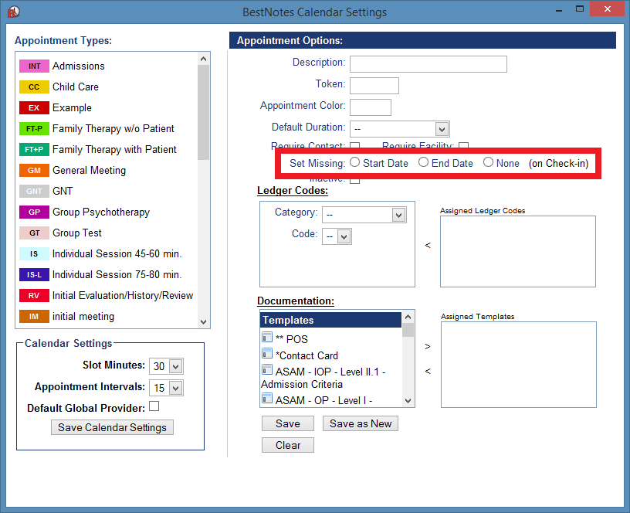Image resolution: width=630 pixels, height=513 pixels.
Task: Open the Slot Minutes dropdown
Action: 166,366
